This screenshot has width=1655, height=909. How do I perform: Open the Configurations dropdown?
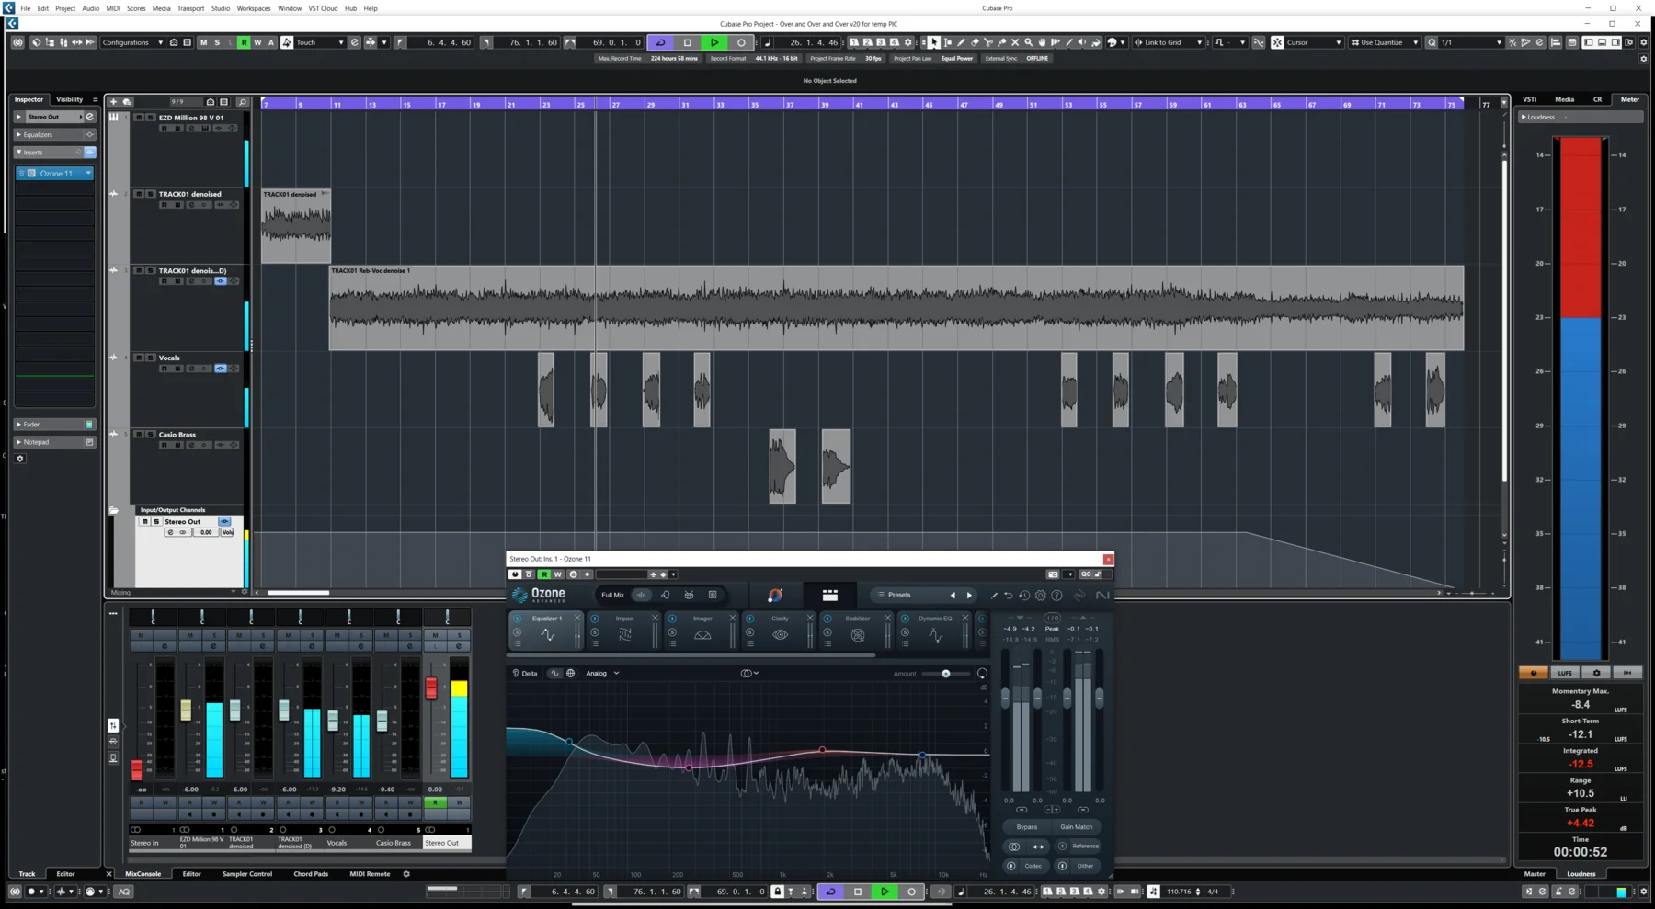coord(132,42)
